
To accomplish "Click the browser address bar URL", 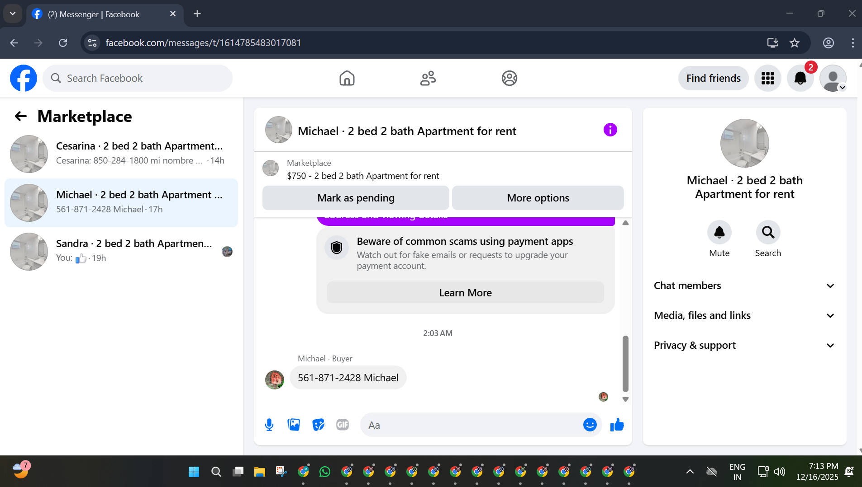I will click(x=203, y=43).
